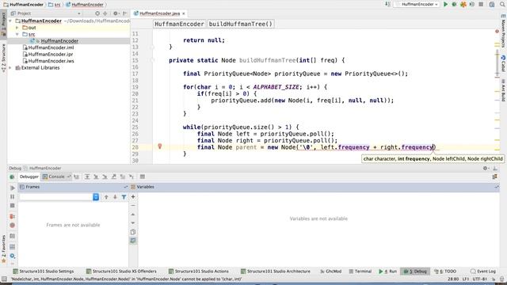Click Show Execution Point icon in debugger toolbar
The height and width of the screenshot is (285, 507).
[x=77, y=177]
